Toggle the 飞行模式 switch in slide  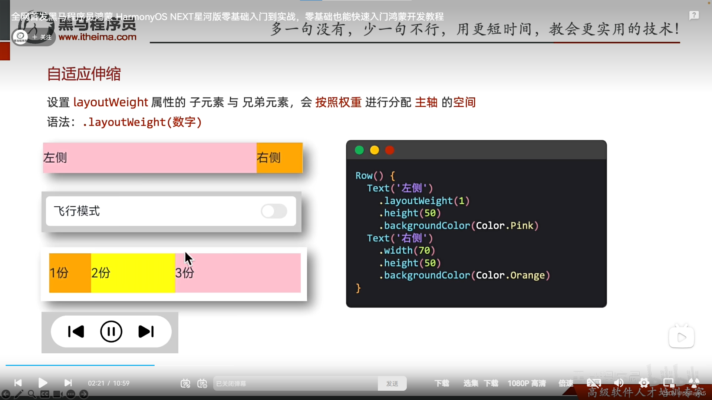click(274, 211)
